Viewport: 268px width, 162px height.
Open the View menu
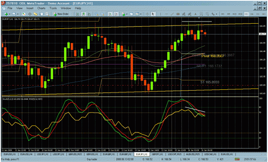point(19,8)
